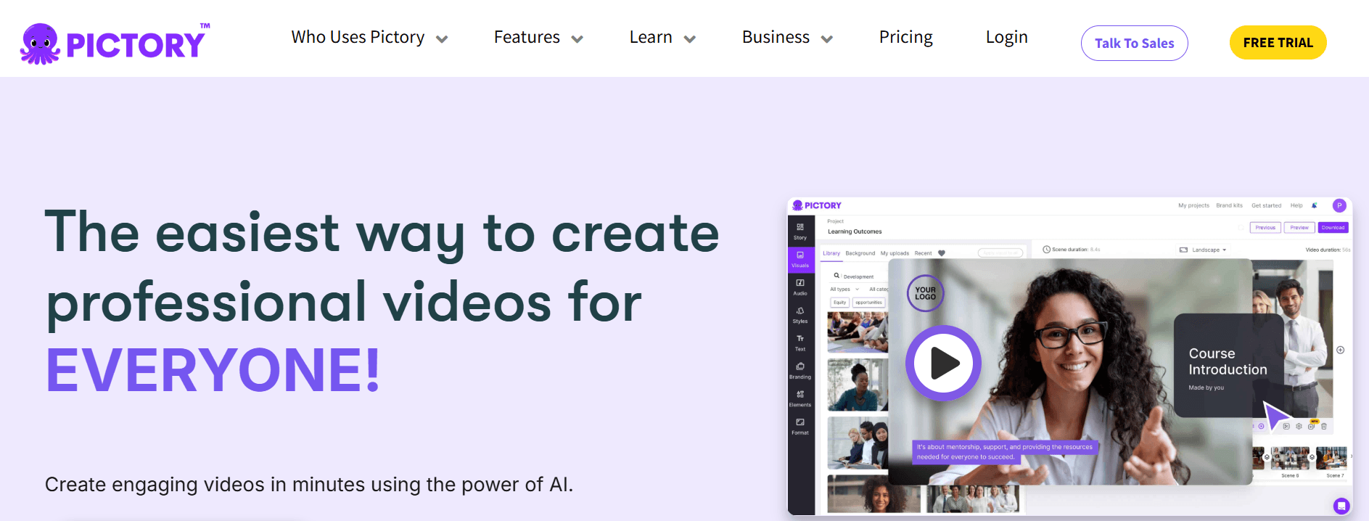Open the Audio sidebar icon
This screenshot has width=1369, height=521.
(x=800, y=287)
